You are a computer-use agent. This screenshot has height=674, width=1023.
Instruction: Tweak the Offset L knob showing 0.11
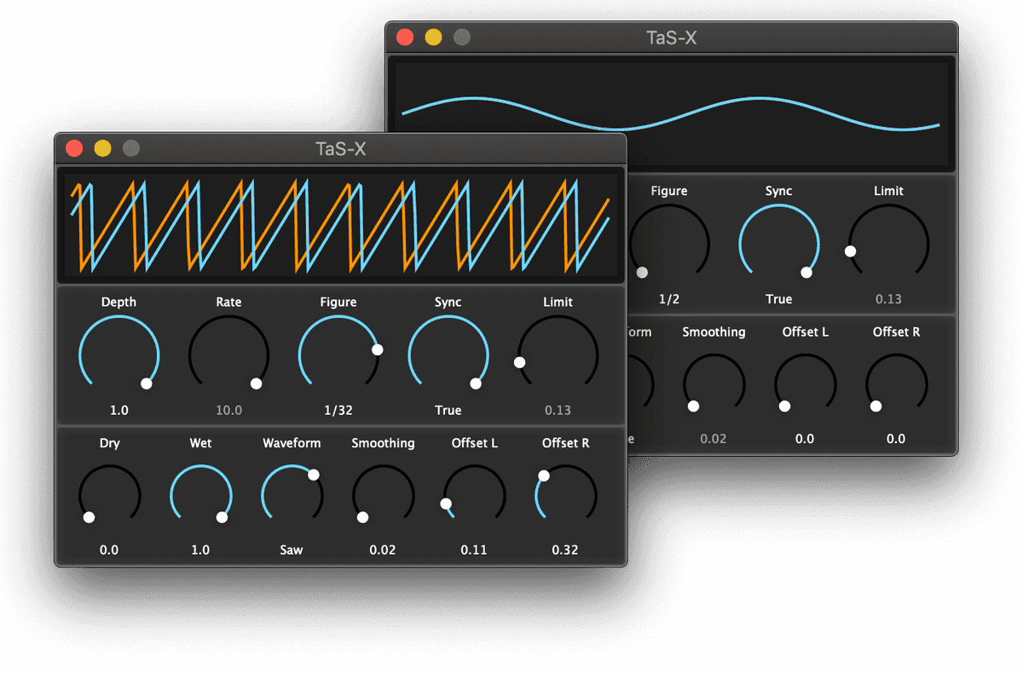[474, 494]
